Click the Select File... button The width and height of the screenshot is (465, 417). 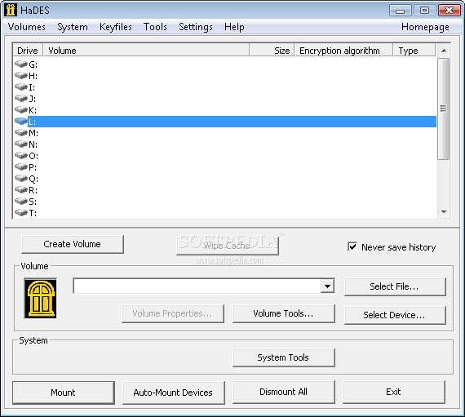click(x=395, y=286)
